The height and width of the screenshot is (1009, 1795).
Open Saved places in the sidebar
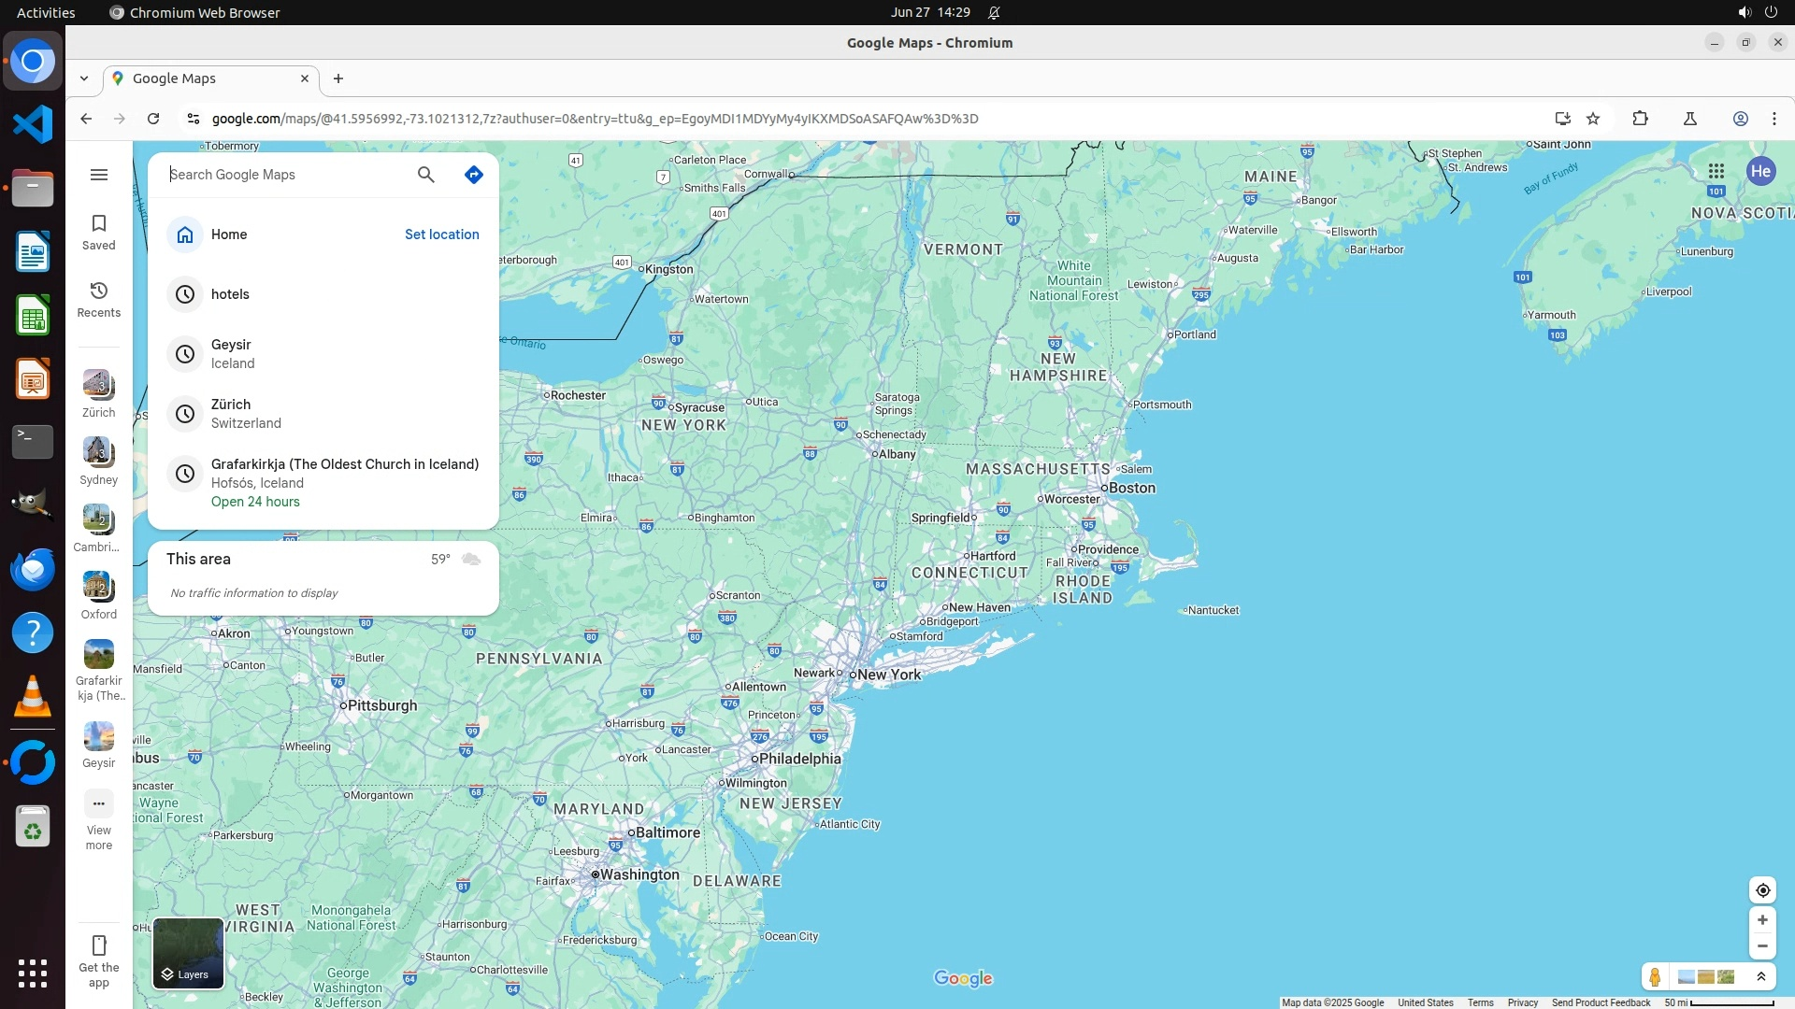[98, 232]
